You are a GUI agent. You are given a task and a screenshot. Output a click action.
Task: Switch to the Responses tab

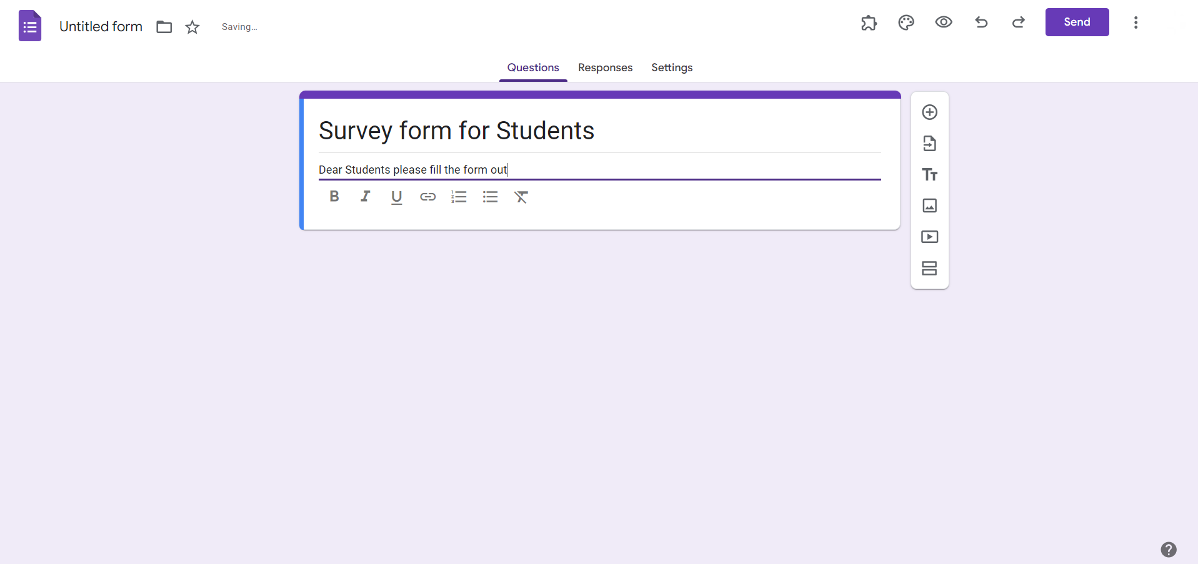[605, 67]
